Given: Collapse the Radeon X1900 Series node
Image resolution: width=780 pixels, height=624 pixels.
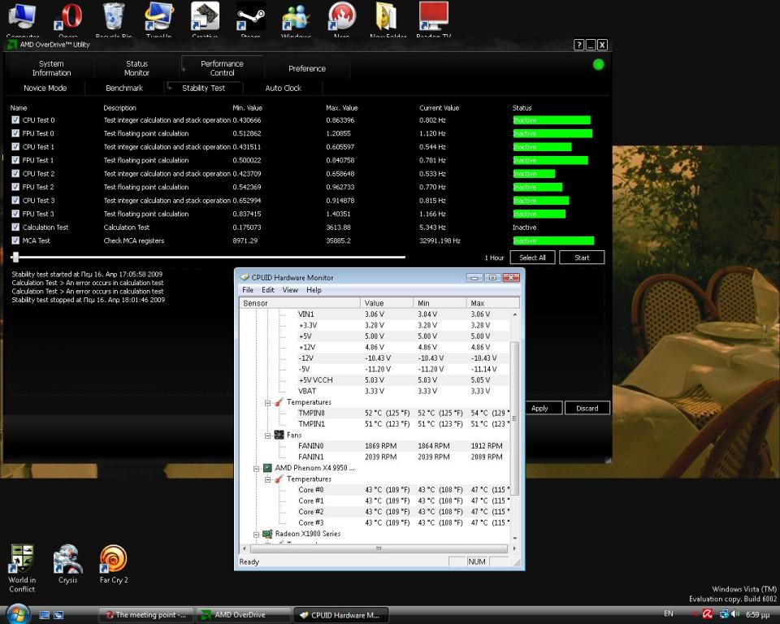Looking at the screenshot, I should [x=256, y=535].
